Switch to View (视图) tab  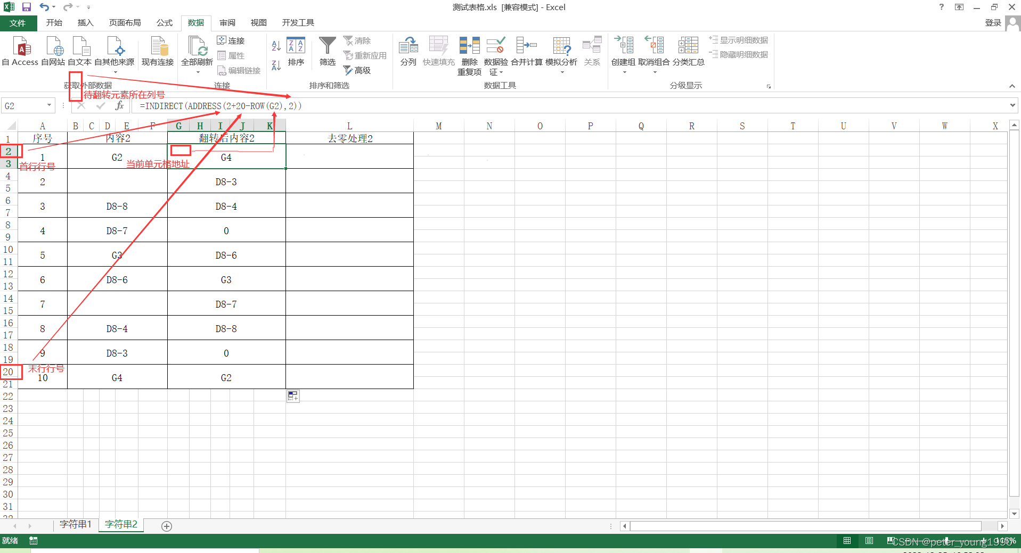[x=258, y=23]
